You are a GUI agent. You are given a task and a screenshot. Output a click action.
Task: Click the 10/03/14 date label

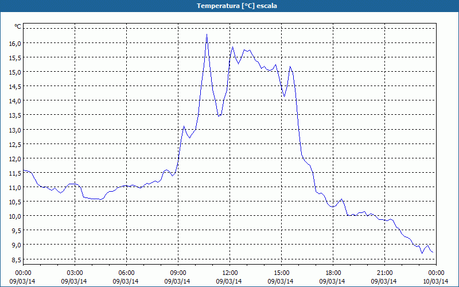click(x=435, y=281)
